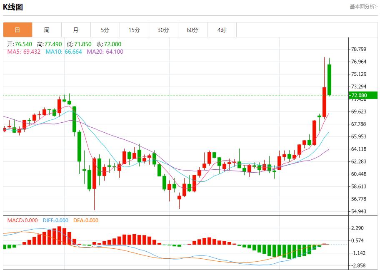Viewport: 380px width, 270px height.
Task: Click the MACD: 0.000 indicator label
Action: [22, 220]
